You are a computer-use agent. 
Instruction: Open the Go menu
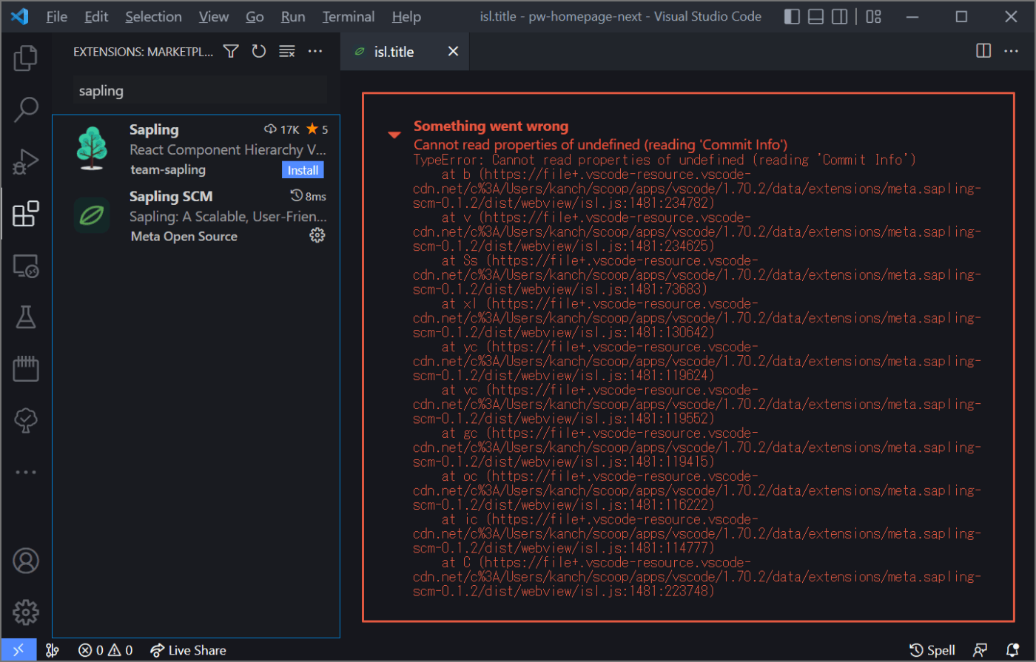point(255,16)
